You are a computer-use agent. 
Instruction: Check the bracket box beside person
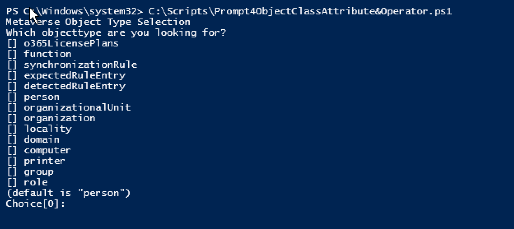pyautogui.click(x=12, y=97)
